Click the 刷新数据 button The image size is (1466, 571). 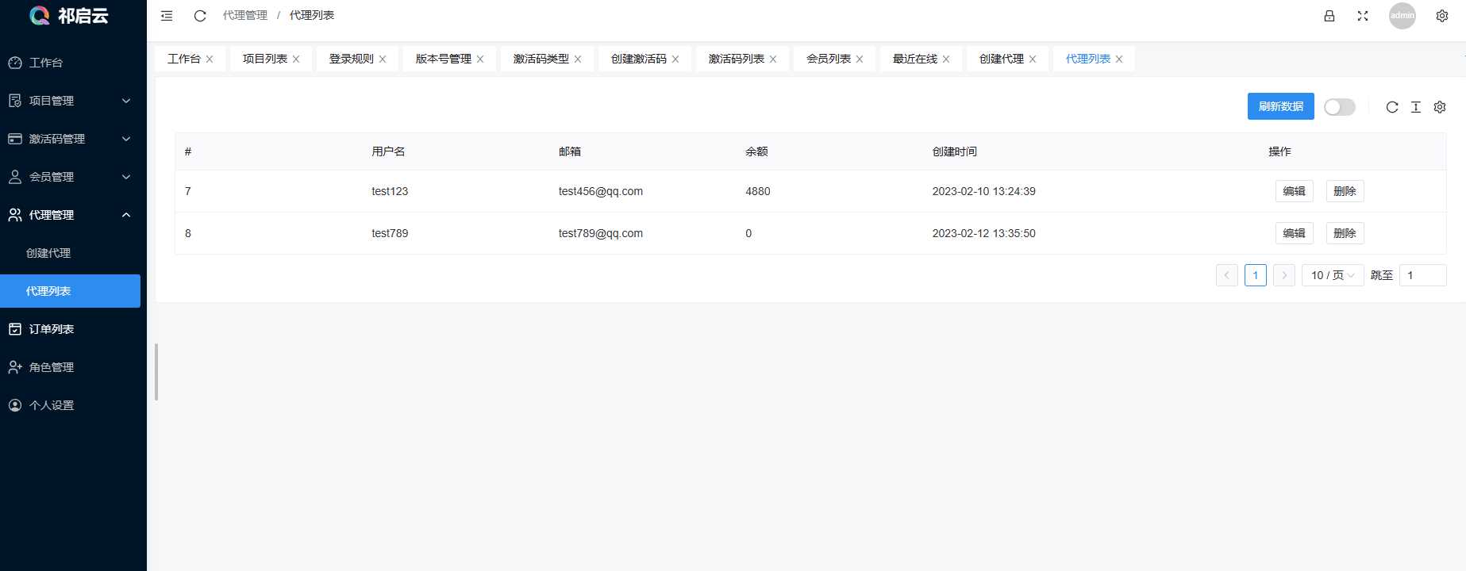pos(1280,106)
